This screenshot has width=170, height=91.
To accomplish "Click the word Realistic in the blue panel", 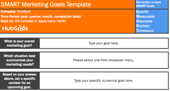I will point(143,26).
